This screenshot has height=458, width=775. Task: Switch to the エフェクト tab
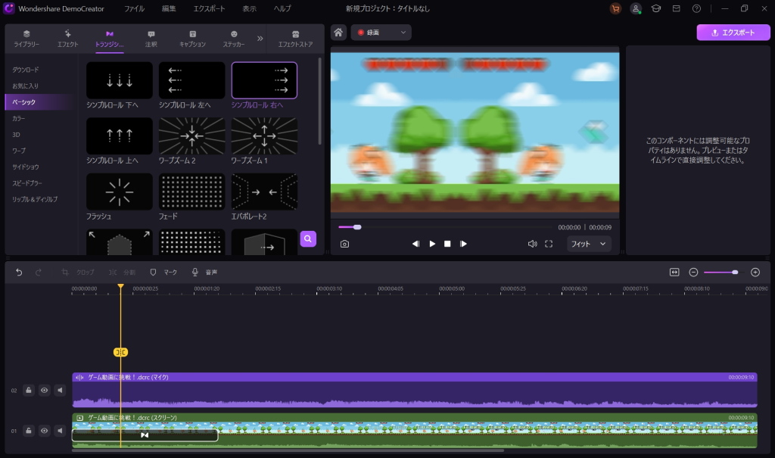point(68,39)
